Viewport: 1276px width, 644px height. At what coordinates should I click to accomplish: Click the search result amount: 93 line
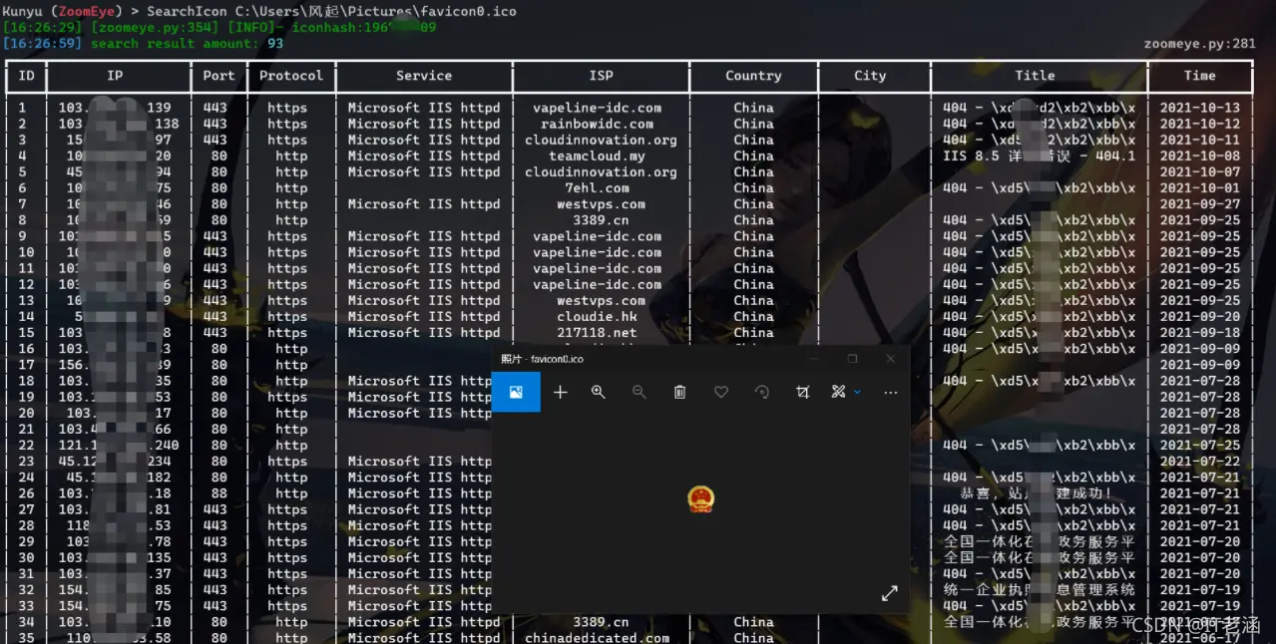(187, 44)
